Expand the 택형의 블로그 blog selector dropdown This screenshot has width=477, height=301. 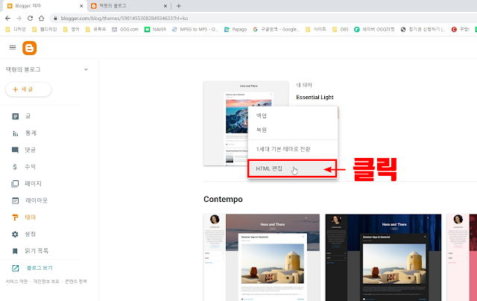(x=86, y=69)
